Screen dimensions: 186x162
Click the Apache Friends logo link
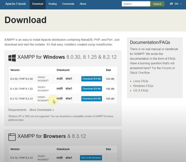click(16, 4)
